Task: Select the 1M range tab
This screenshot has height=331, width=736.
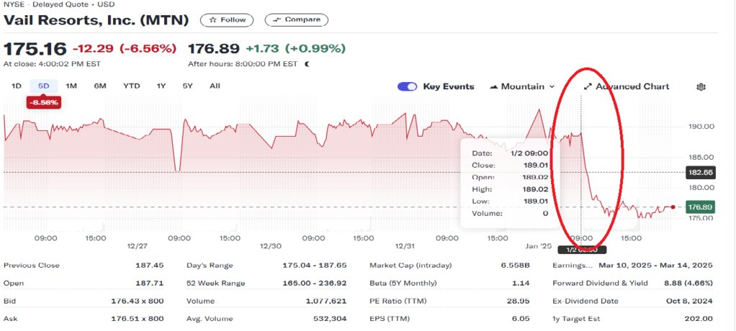Action: tap(71, 86)
